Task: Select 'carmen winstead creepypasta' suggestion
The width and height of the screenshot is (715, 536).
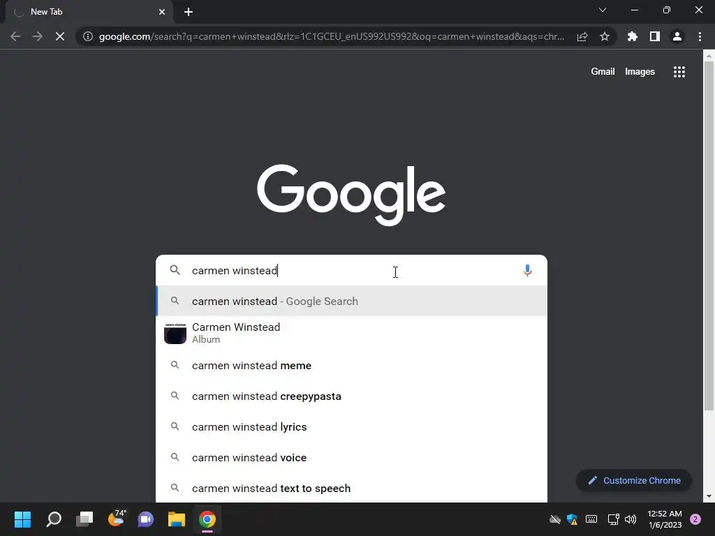Action: tap(351, 396)
